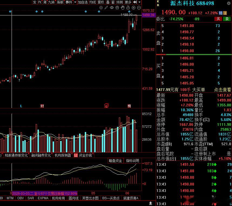Click the L marker on the chart
This screenshot has width=232, height=206.
click(x=21, y=106)
